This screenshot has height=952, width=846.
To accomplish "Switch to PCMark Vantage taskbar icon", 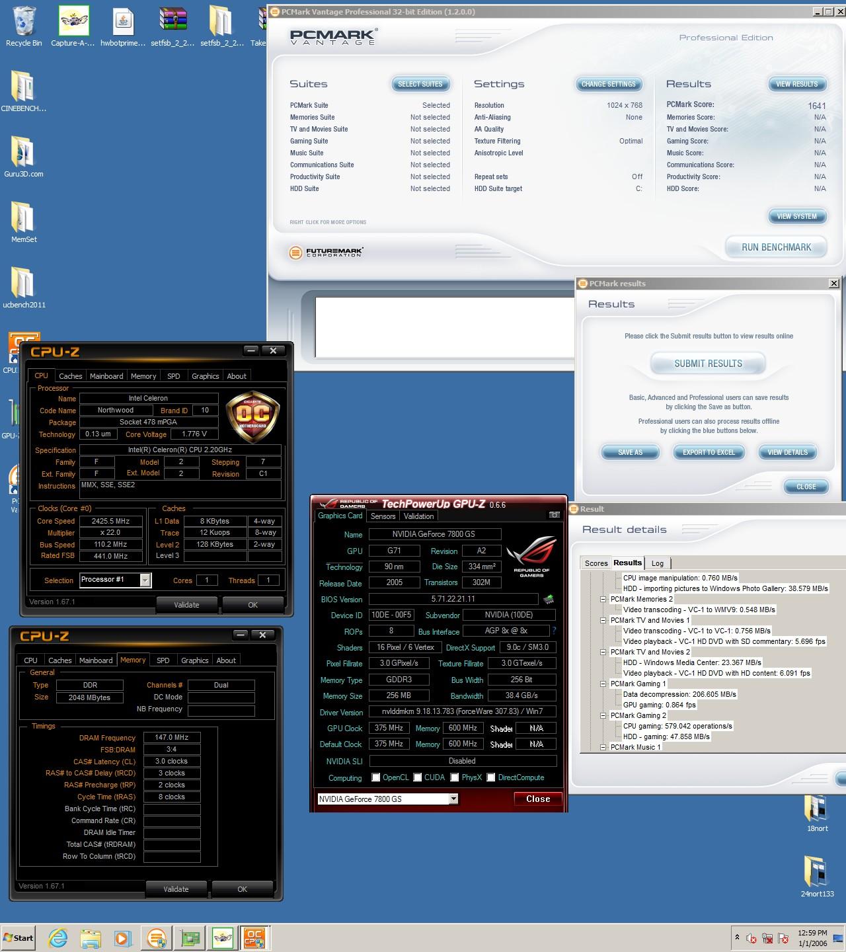I will pos(157,937).
